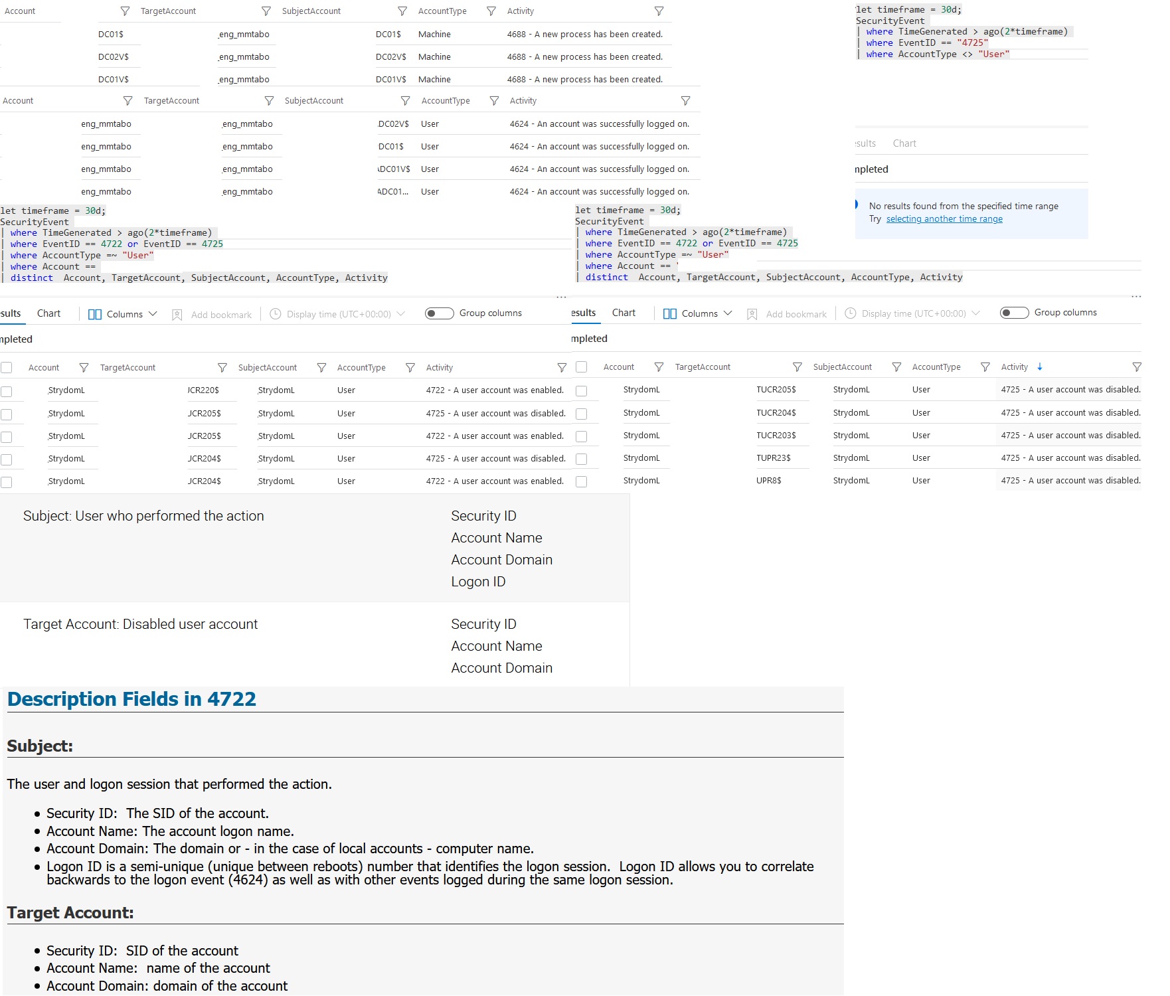This screenshot has height=996, width=1170.
Task: Filter the AccountType column
Action: (491, 11)
